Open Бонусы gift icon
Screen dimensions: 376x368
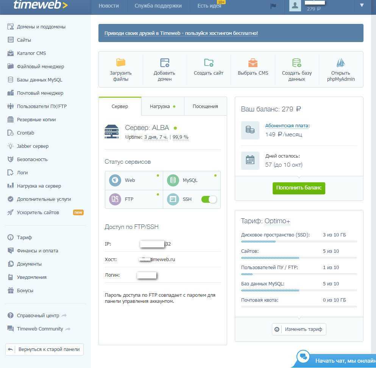[11, 290]
